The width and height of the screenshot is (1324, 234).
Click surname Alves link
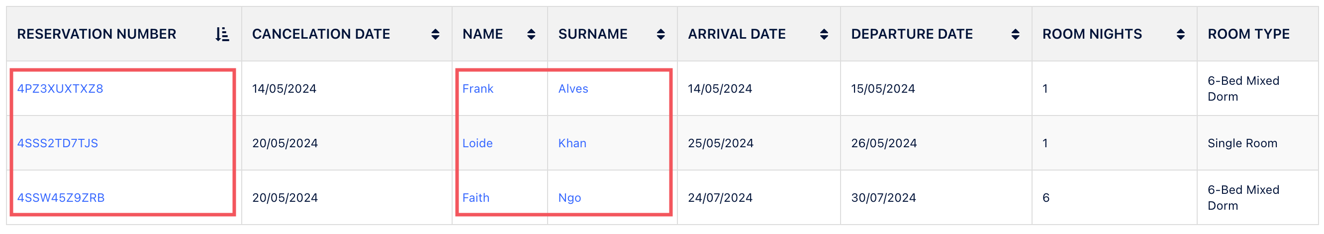(x=573, y=89)
